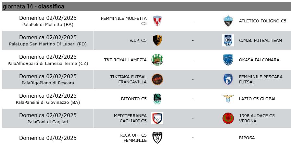The width and height of the screenshot is (291, 146).
Task: Click the Atletico Foligno C5 eagle logo
Action: (x=228, y=21)
